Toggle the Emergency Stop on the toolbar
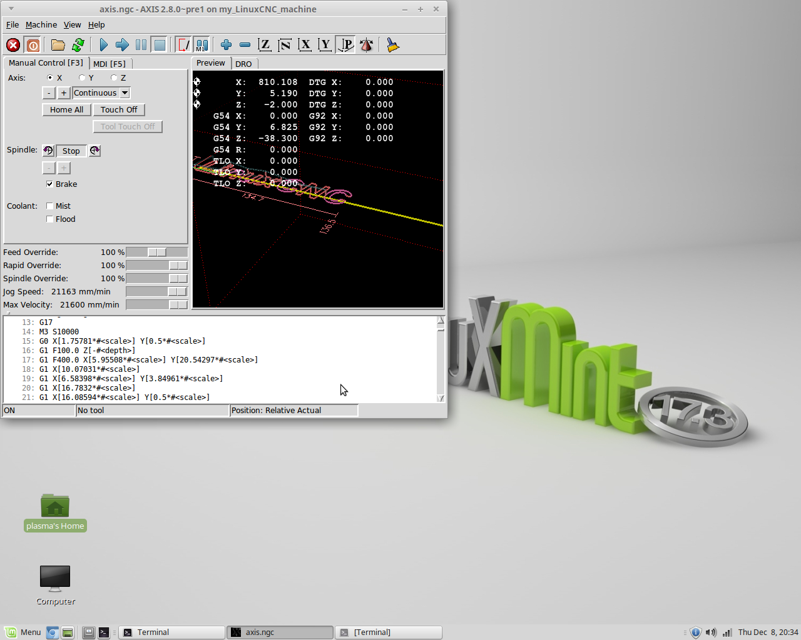 (x=13, y=44)
